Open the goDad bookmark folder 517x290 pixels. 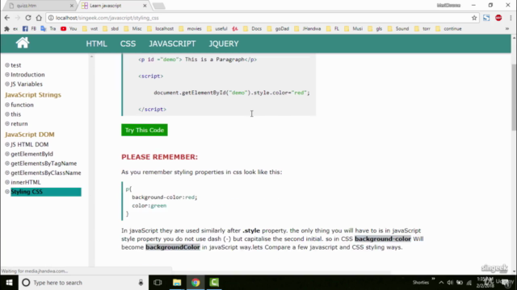(x=278, y=29)
